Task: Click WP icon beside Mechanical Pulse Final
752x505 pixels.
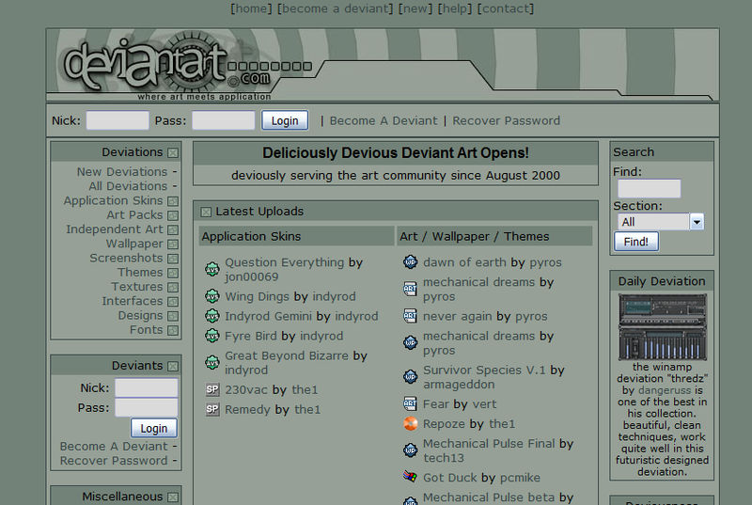Action: tap(410, 450)
